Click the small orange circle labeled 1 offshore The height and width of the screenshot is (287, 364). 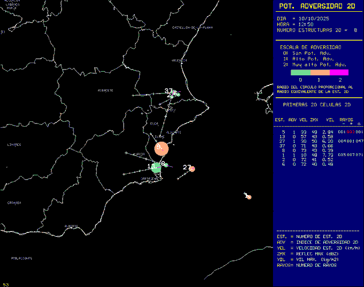pyautogui.click(x=249, y=197)
